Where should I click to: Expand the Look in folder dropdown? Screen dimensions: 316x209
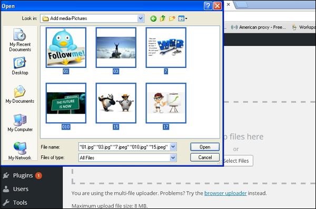click(x=141, y=18)
